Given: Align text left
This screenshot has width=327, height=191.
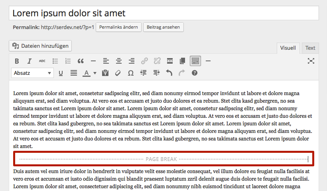Looking at the screenshot, I should (106, 61).
